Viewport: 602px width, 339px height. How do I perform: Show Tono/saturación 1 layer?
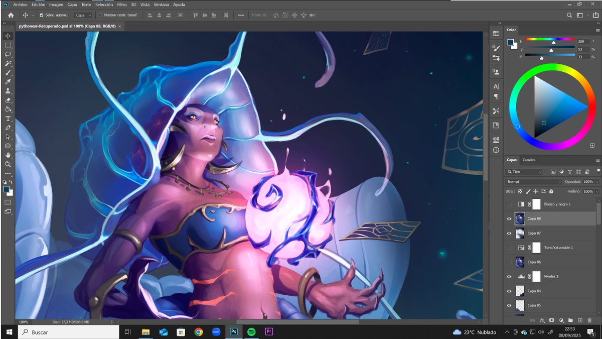click(509, 248)
